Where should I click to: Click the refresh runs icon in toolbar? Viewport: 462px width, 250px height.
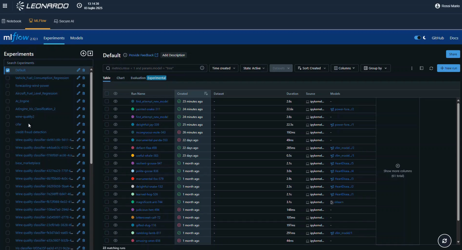431,68
